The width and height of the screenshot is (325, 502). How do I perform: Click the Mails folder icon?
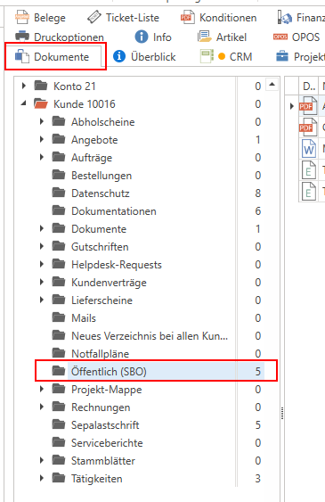pos(59,317)
